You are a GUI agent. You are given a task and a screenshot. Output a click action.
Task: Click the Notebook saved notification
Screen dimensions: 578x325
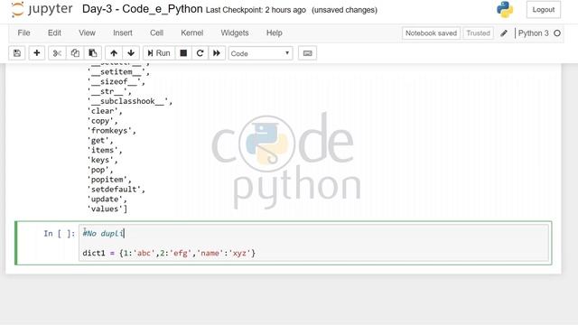click(431, 33)
